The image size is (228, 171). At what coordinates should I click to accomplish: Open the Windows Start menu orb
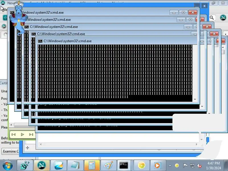pos(7,165)
